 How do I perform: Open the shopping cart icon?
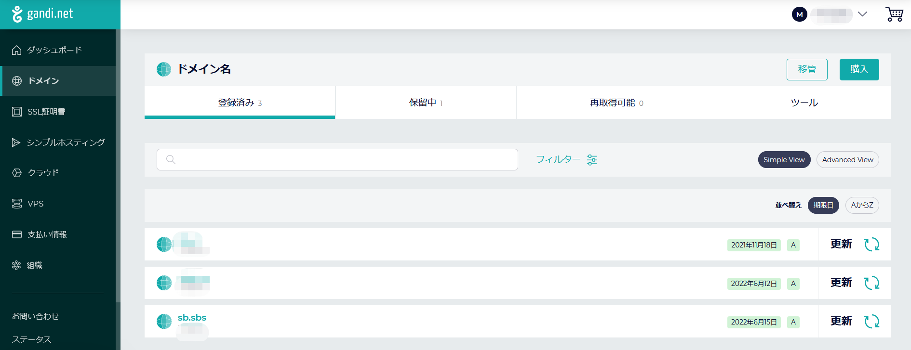pyautogui.click(x=894, y=14)
